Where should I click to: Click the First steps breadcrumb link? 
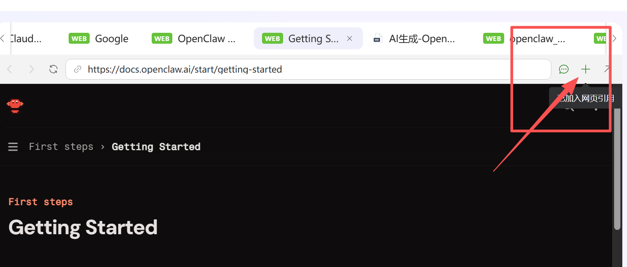coord(61,147)
